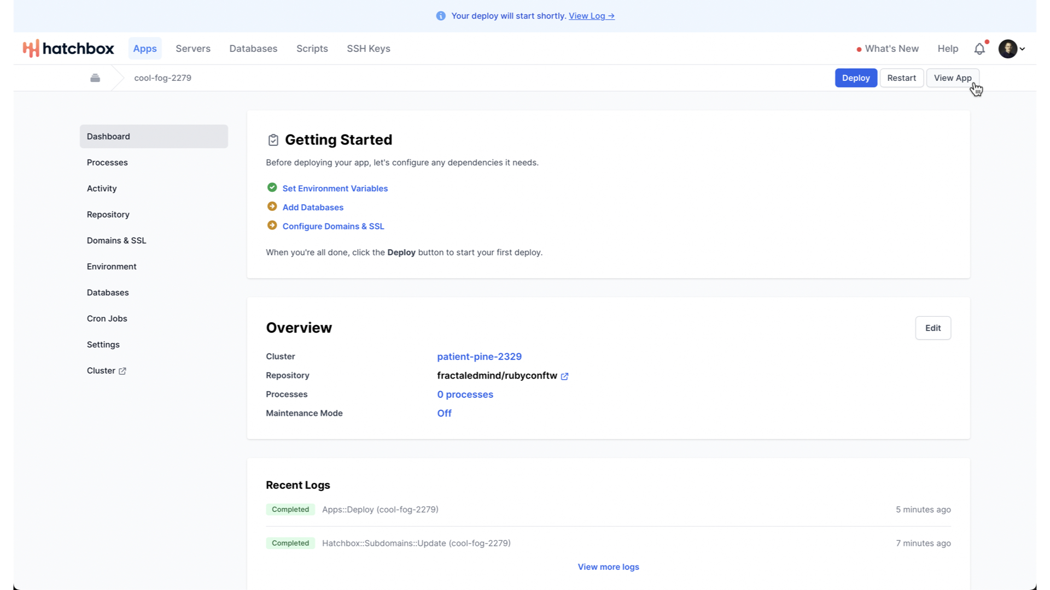Click the Cluster external link icon in the sidebar
The image size is (1050, 590).
(x=122, y=371)
